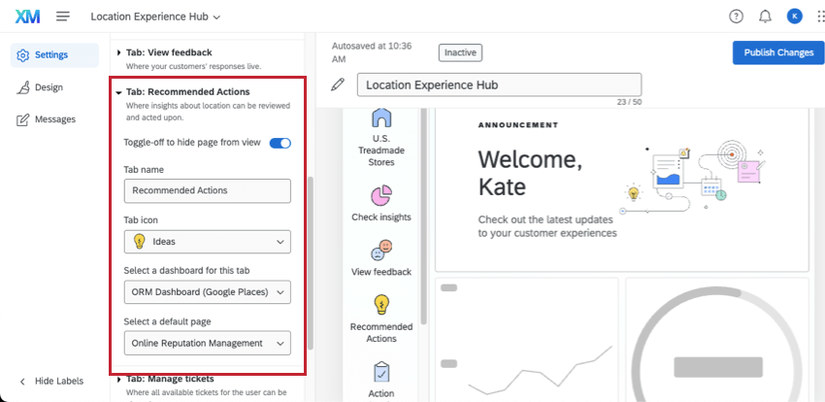Viewport: 825px width, 402px height.
Task: Open the ORM Dashboard selection dropdown
Action: (208, 292)
